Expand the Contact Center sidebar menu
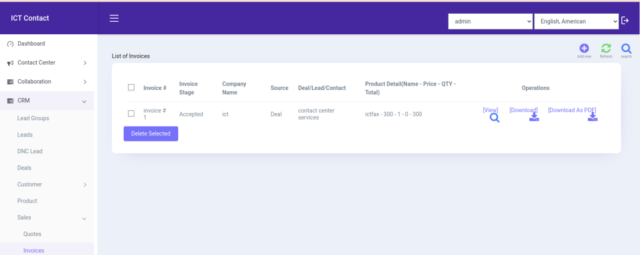Viewport: 640px width, 255px height. coord(47,63)
